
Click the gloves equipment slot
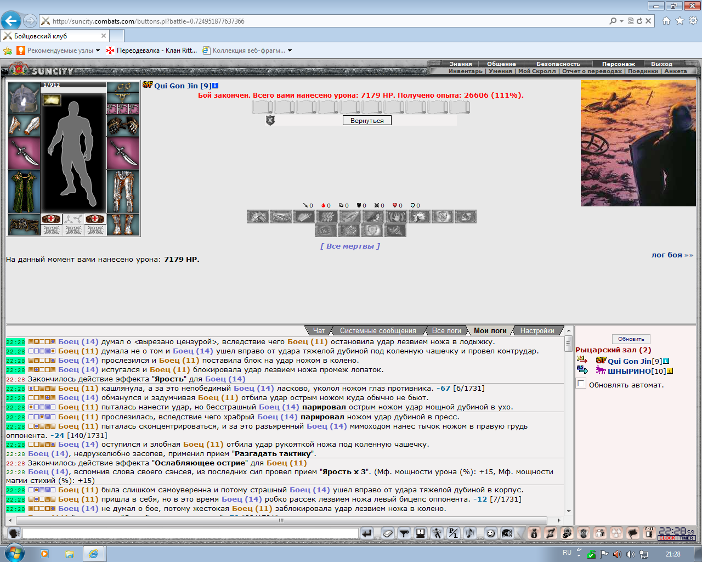(123, 126)
